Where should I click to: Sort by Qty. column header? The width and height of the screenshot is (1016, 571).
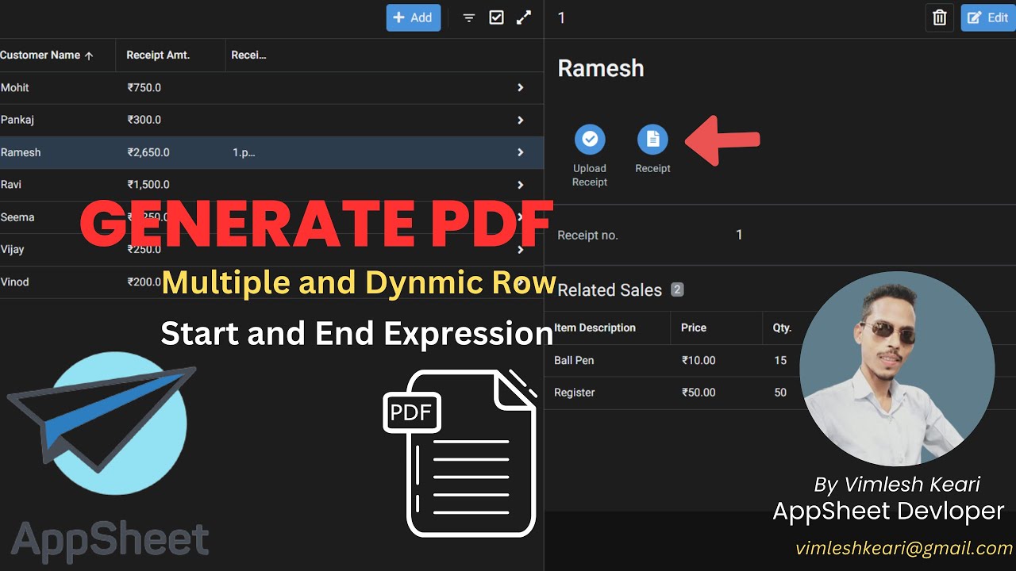[783, 328]
